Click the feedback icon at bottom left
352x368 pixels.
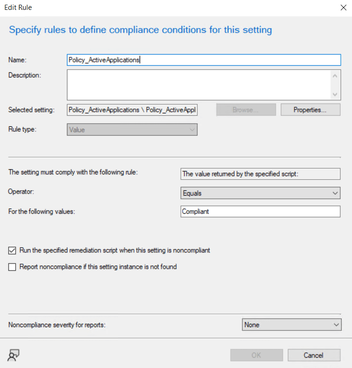coord(14,356)
